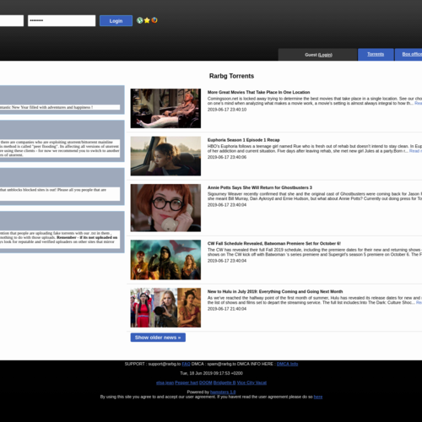Viewport: 422px width, 422px height.
Task: Open the New to Hulu thumbnail
Action: coord(165,307)
